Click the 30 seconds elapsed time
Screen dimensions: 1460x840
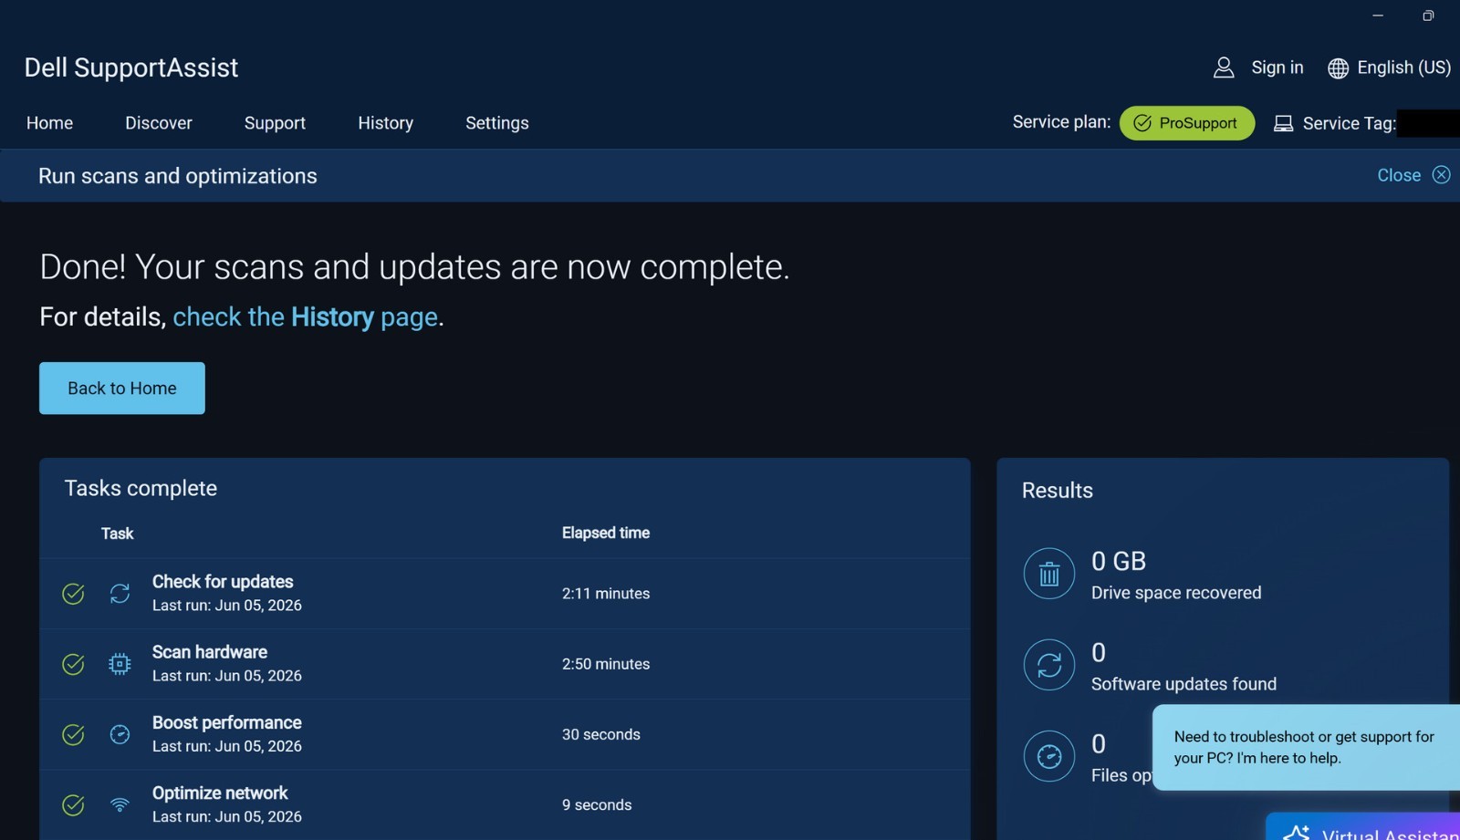pyautogui.click(x=601, y=734)
